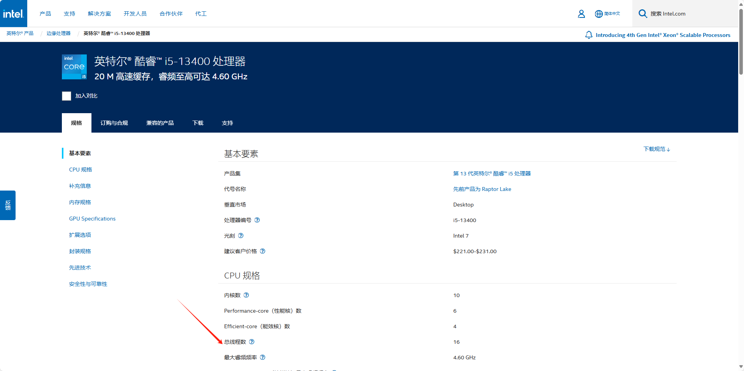Image resolution: width=744 pixels, height=371 pixels.
Task: Jump to GPU Specifications in sidebar
Action: coord(92,219)
